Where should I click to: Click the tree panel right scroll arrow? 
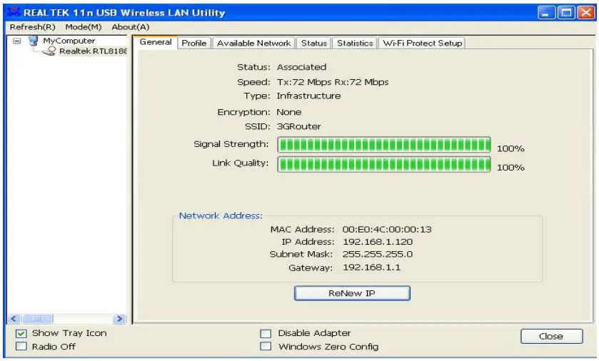point(119,319)
